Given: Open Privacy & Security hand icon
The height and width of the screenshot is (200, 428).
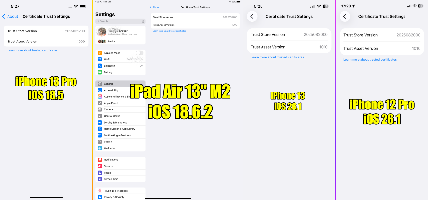Looking at the screenshot, I should pos(100,197).
